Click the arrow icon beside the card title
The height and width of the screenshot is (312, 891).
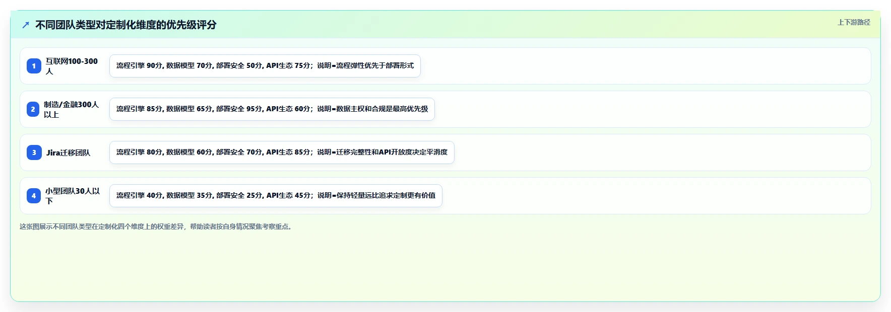click(x=26, y=25)
